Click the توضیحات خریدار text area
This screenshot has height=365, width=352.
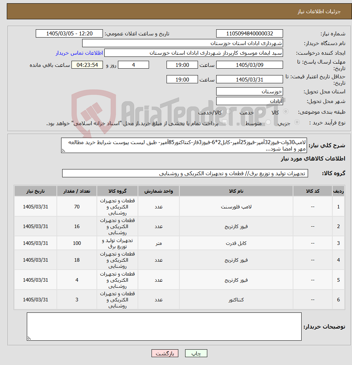[x=164, y=327]
